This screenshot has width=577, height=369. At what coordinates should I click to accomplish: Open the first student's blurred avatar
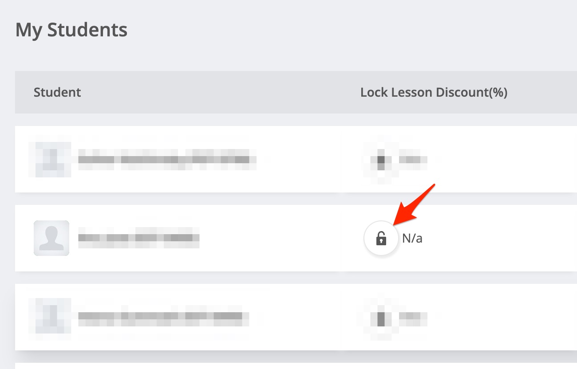click(51, 159)
